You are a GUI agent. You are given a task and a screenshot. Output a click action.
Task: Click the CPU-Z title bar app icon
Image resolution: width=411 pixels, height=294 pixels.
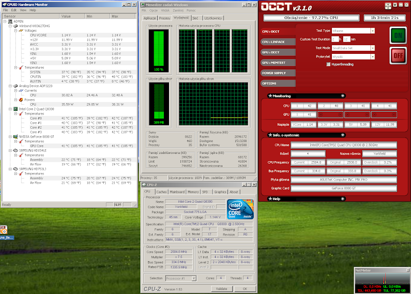click(144, 185)
